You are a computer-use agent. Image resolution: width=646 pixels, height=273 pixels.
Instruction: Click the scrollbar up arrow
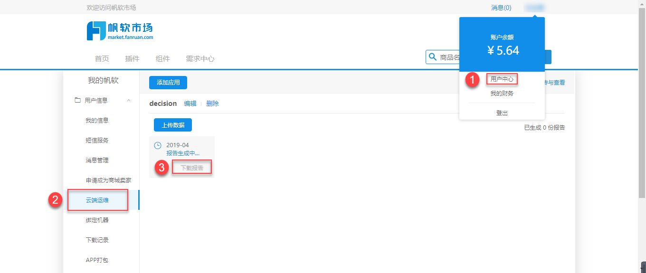click(642, 3)
